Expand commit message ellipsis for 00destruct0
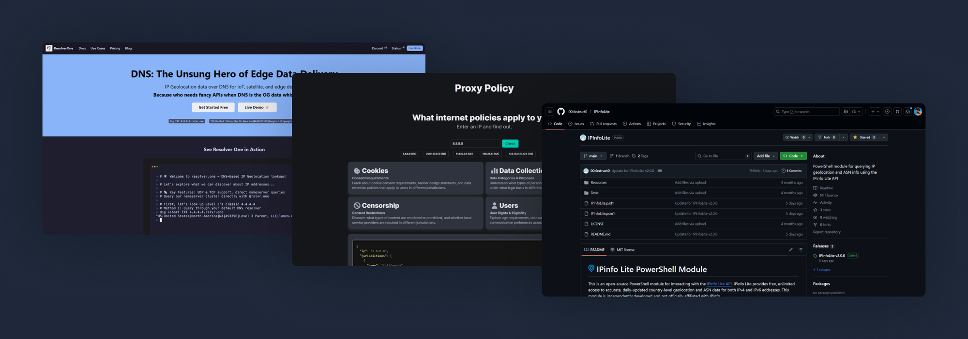Screen dimensions: 968x339 click(x=660, y=170)
